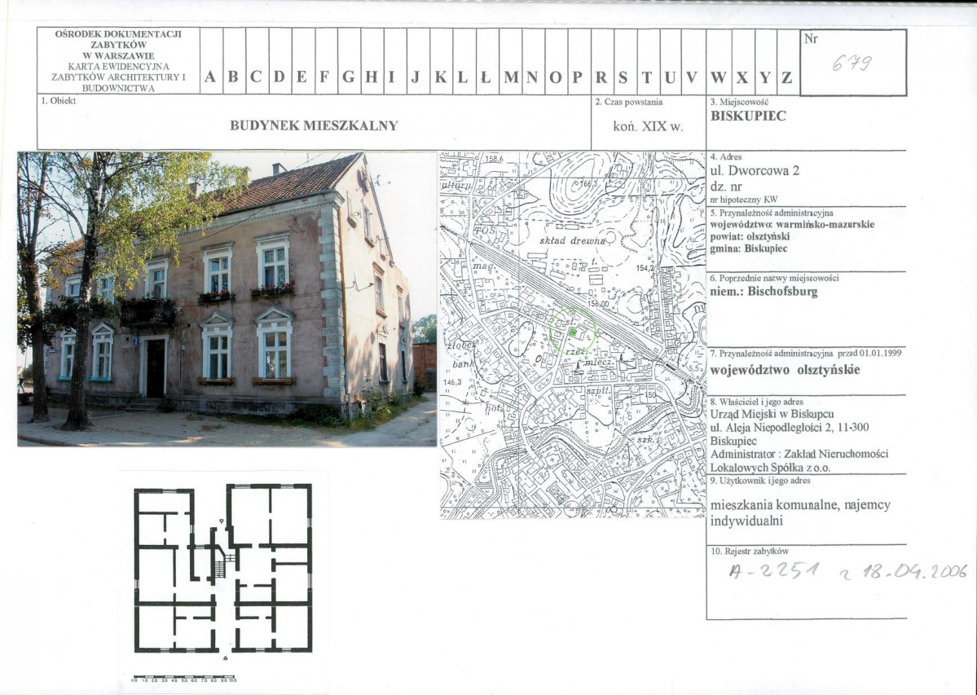977x695 pixels.
Task: Select the letter V index box
Action: (x=693, y=61)
